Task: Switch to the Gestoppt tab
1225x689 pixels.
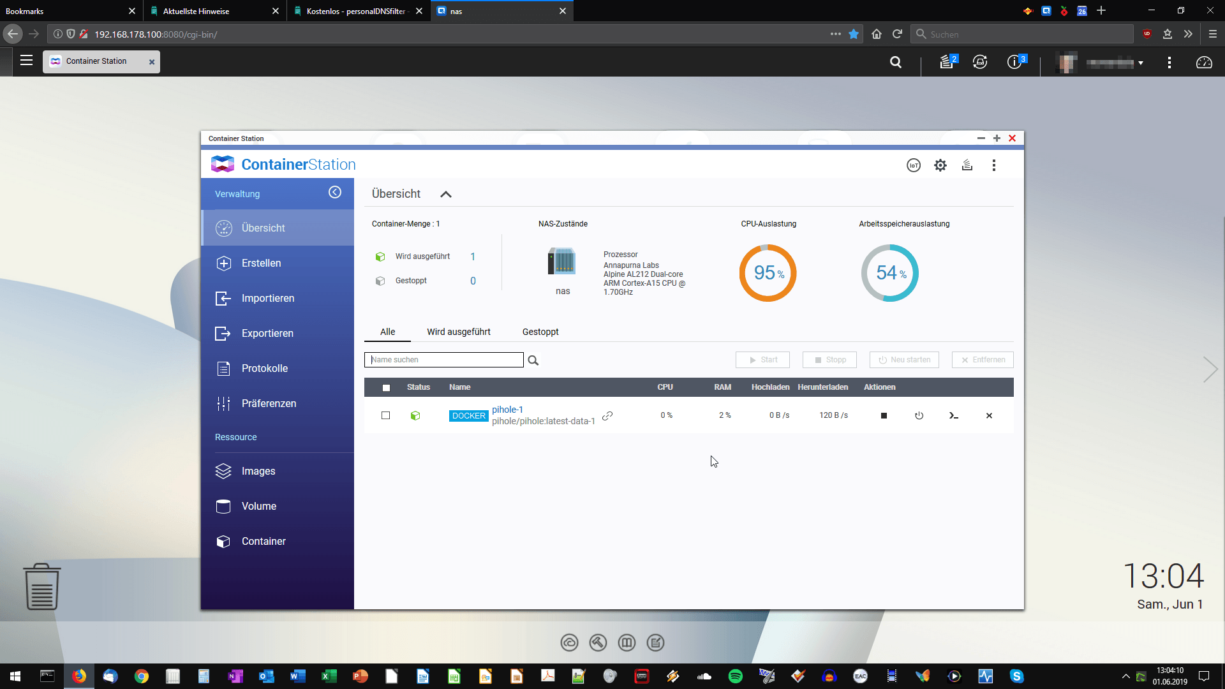Action: point(540,332)
